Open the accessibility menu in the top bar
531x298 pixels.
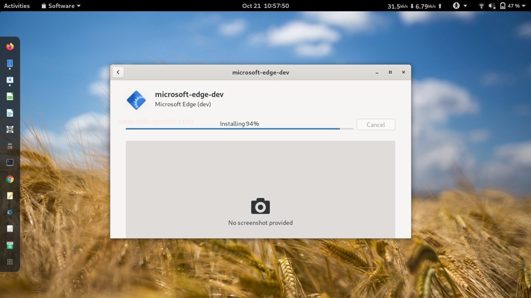pos(456,6)
